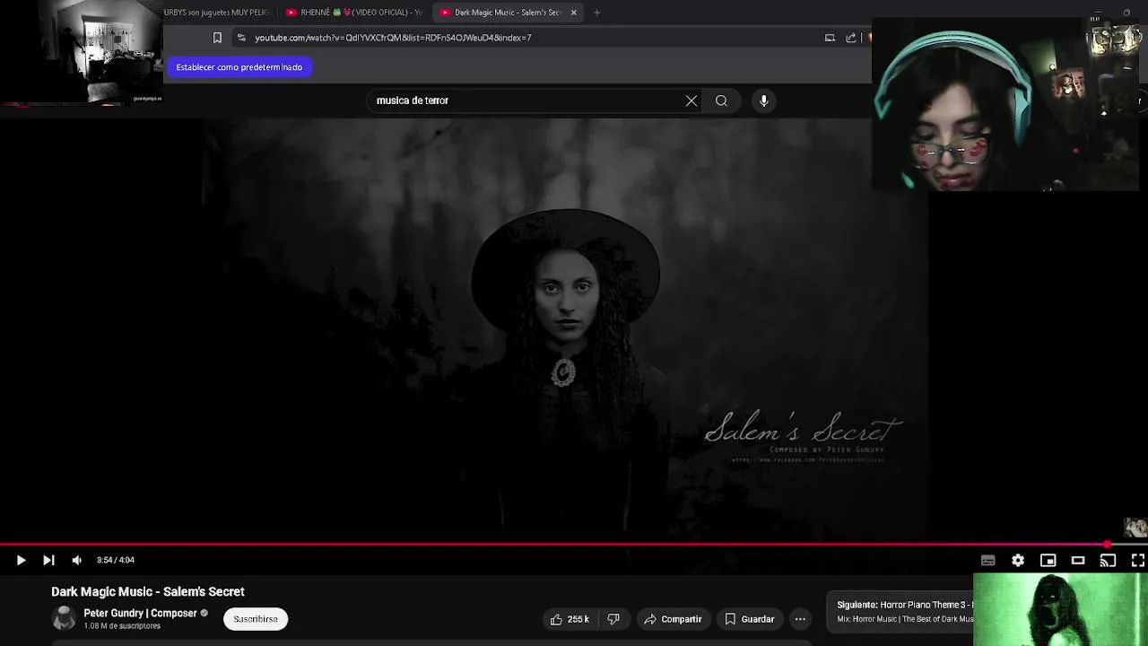The width and height of the screenshot is (1148, 646).
Task: Enable theater mode view
Action: pyautogui.click(x=1078, y=560)
